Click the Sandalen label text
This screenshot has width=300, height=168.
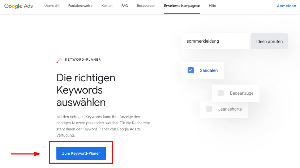209,70
